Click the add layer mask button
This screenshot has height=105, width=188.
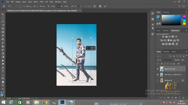(168, 98)
